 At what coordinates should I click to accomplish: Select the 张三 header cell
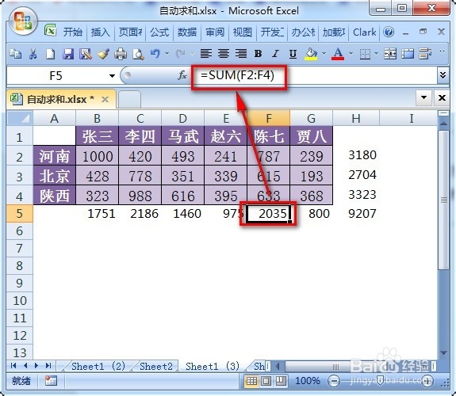97,136
